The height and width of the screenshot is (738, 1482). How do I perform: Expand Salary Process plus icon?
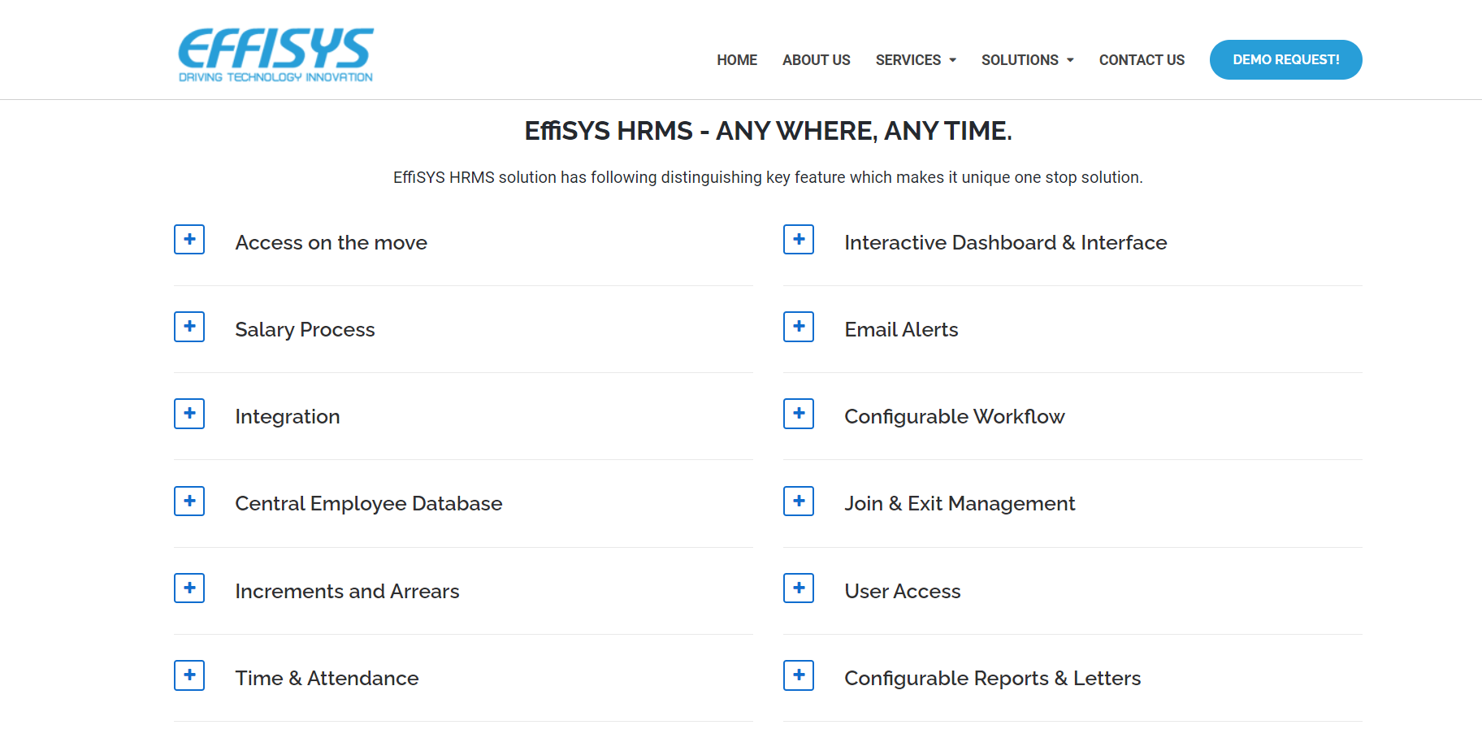189,327
